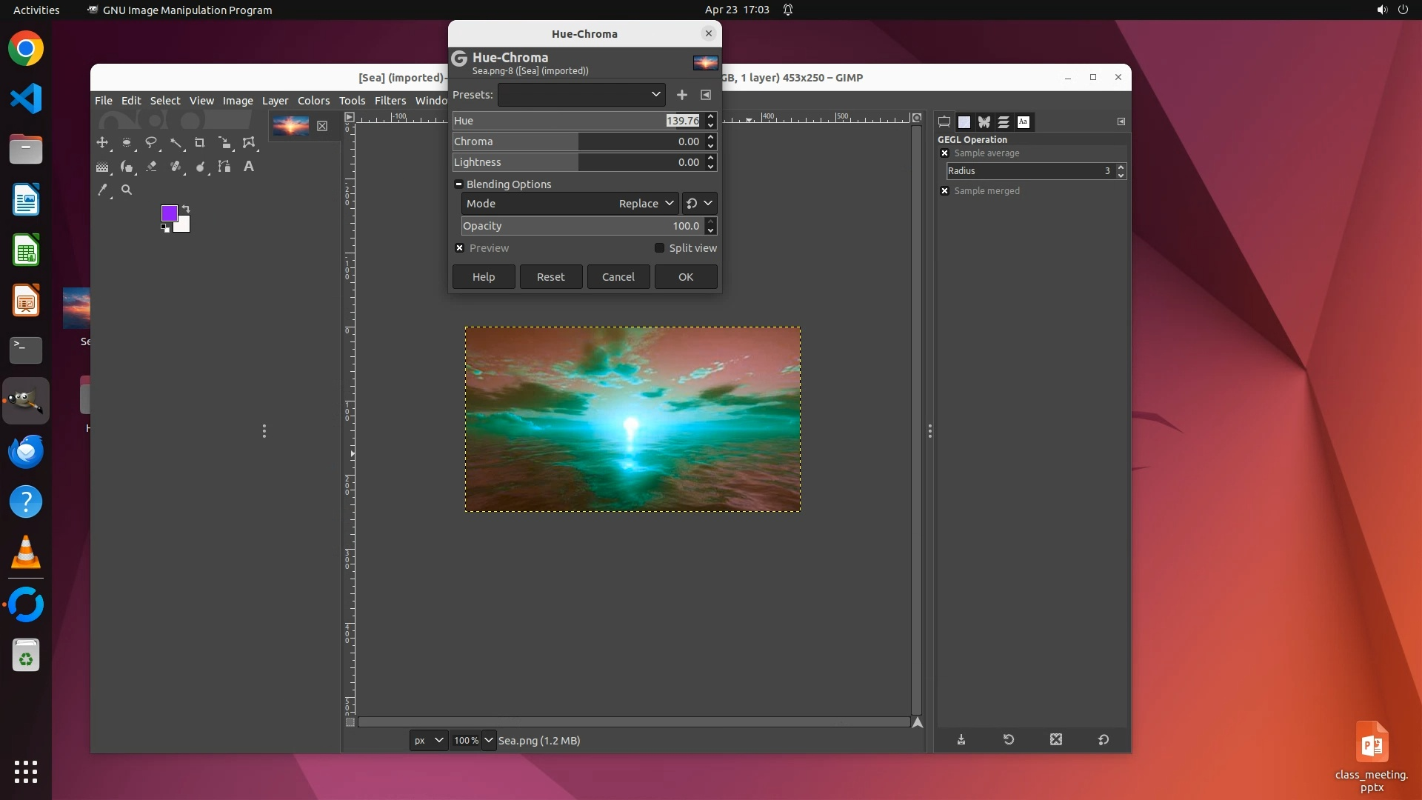Screen dimensions: 1422x800
Task: Select the Eraser tool
Action: click(x=151, y=167)
